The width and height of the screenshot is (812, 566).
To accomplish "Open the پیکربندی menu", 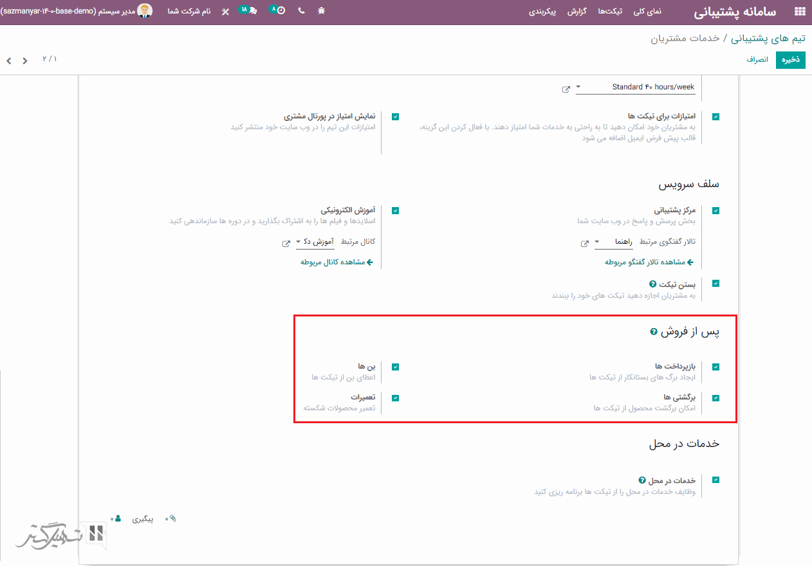I will click(x=542, y=12).
